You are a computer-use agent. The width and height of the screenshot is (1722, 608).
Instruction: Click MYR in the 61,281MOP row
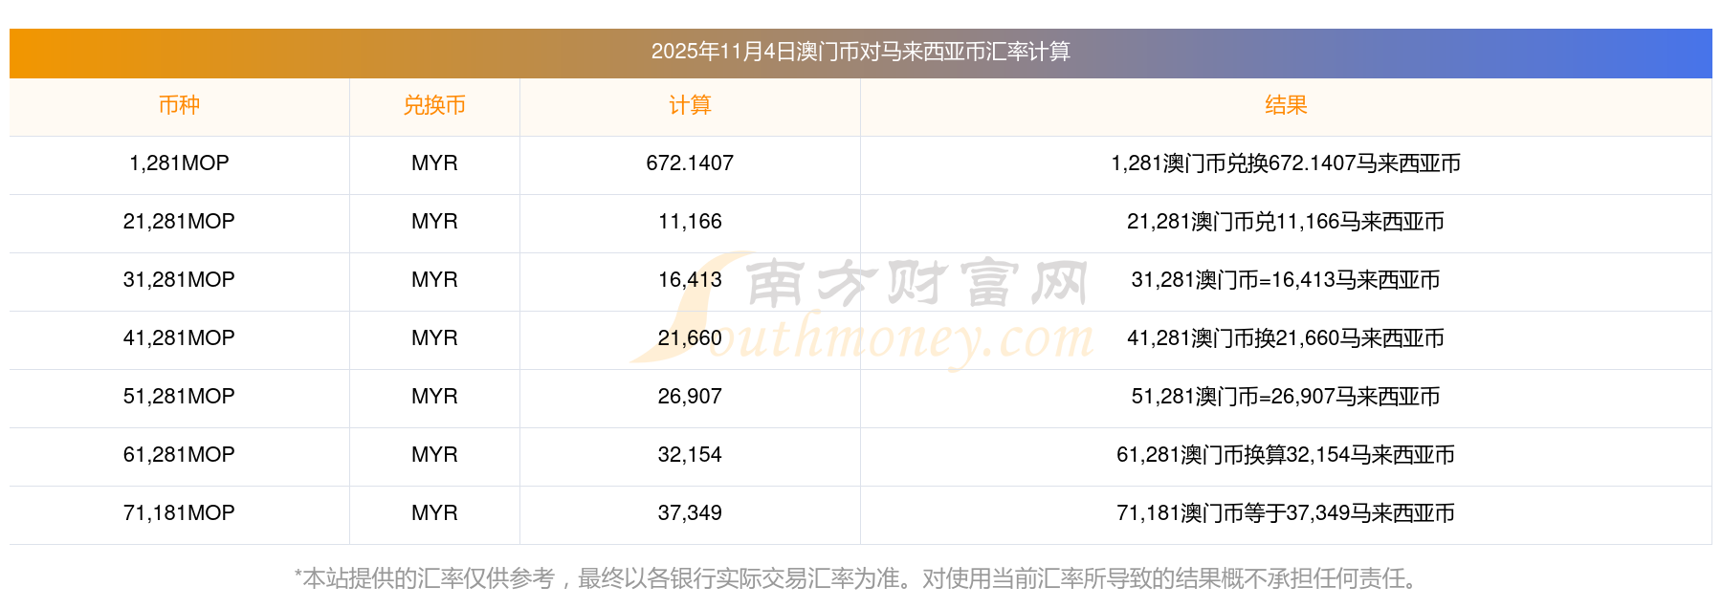tap(434, 455)
